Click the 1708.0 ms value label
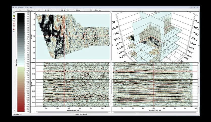 (30, 10)
